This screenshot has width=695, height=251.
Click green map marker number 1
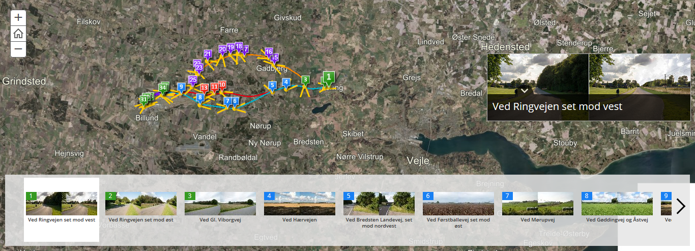coord(329,78)
